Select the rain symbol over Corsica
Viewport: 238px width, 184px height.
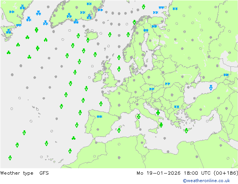pyautogui.click(x=139, y=116)
